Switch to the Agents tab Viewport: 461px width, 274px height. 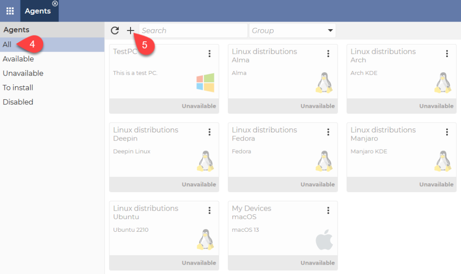39,10
